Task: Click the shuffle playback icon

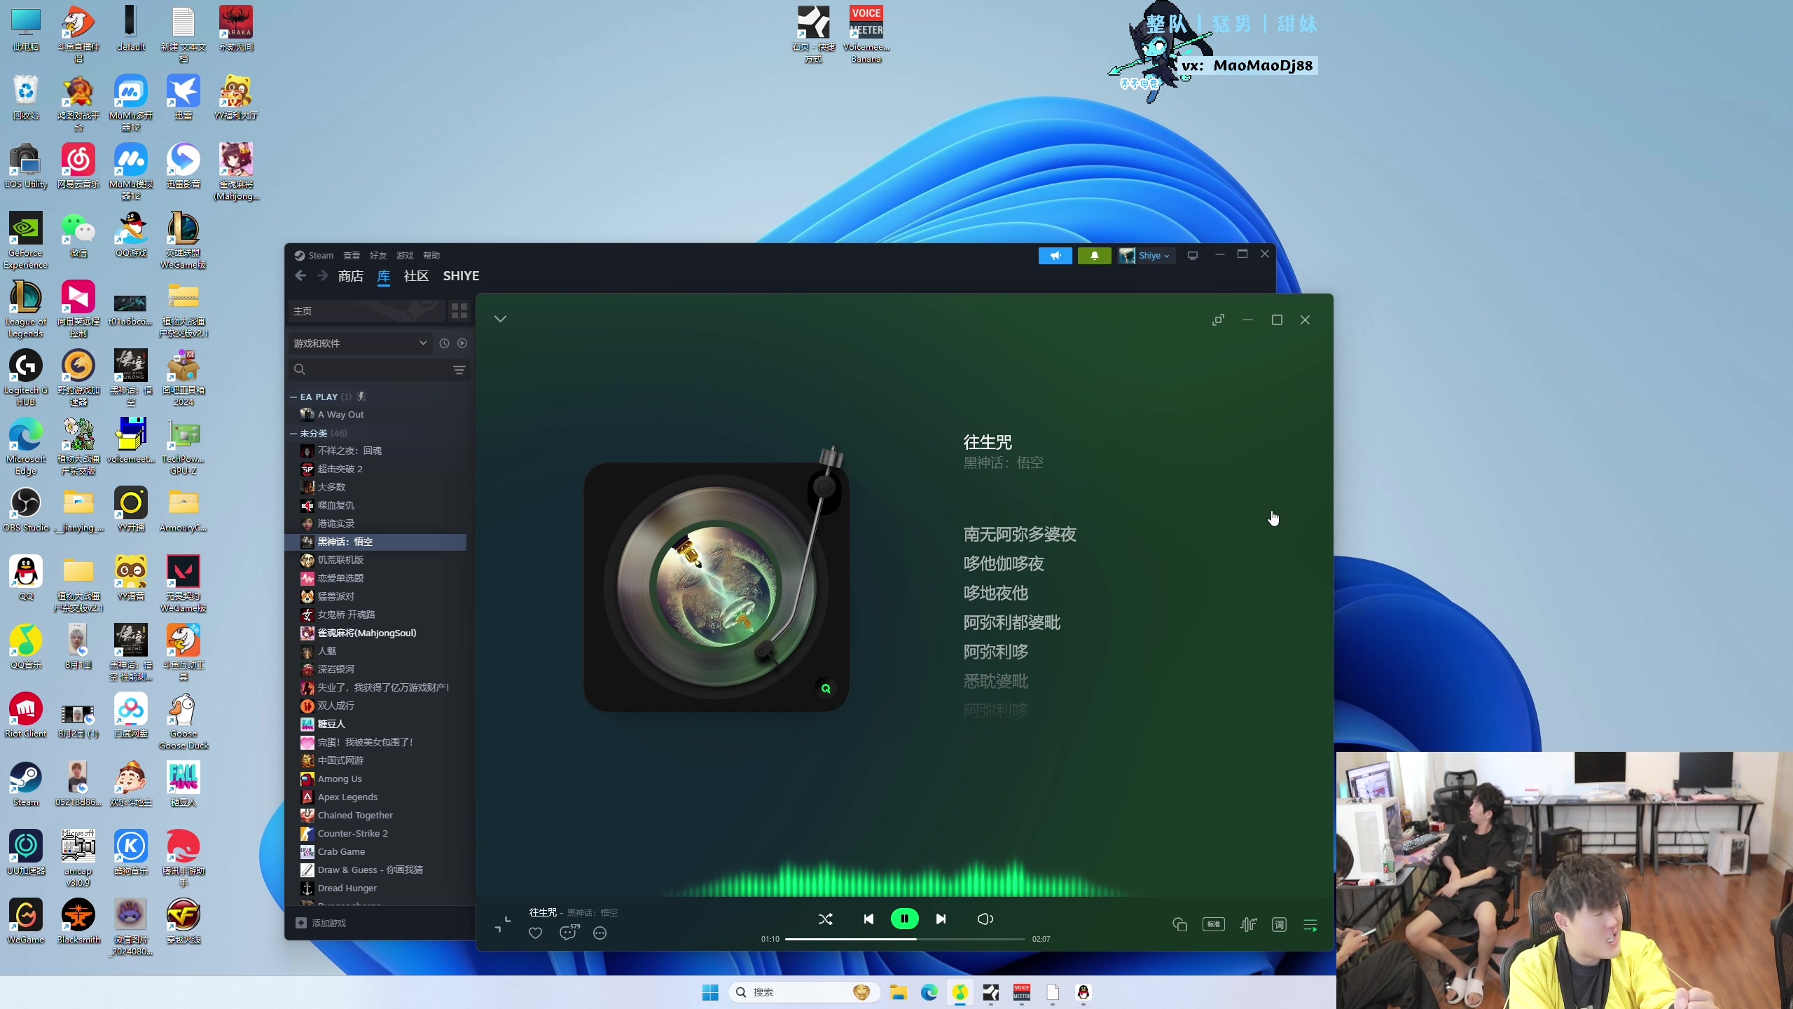Action: (825, 919)
